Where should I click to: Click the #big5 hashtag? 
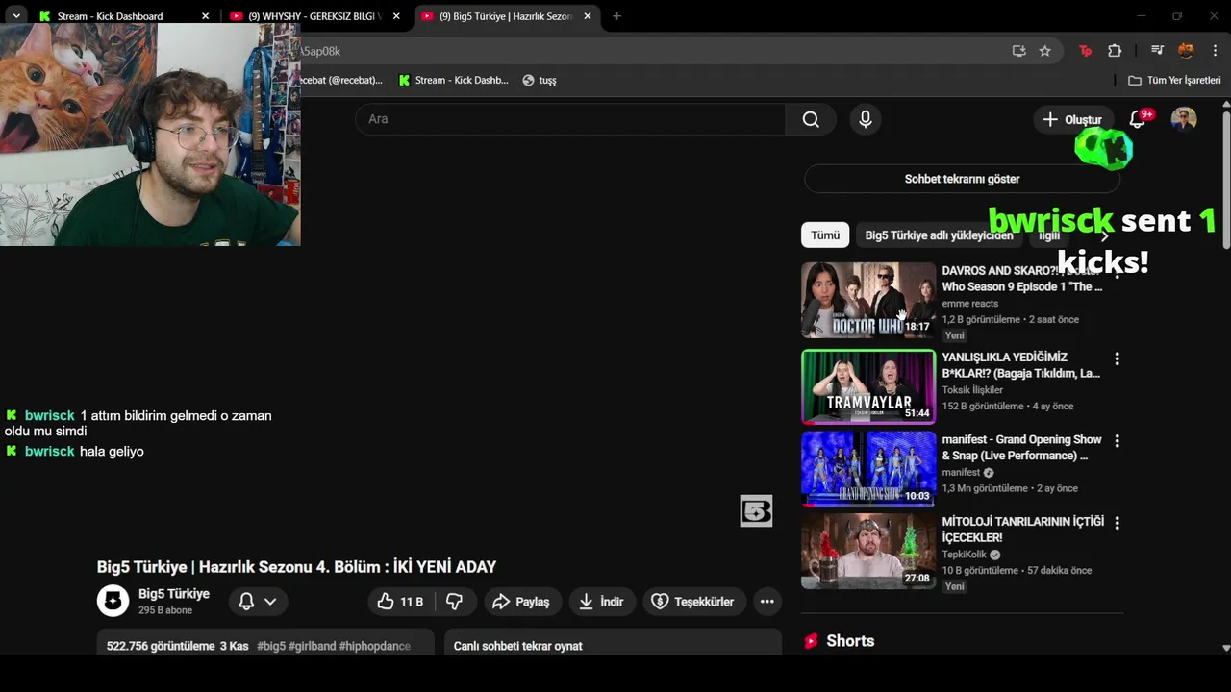(x=271, y=646)
